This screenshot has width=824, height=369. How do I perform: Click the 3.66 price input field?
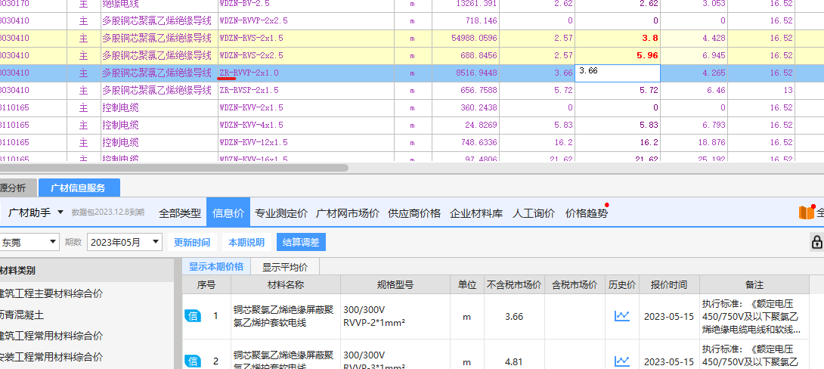coord(618,73)
